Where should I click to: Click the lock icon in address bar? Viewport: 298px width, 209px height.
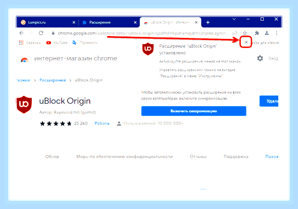(x=53, y=33)
